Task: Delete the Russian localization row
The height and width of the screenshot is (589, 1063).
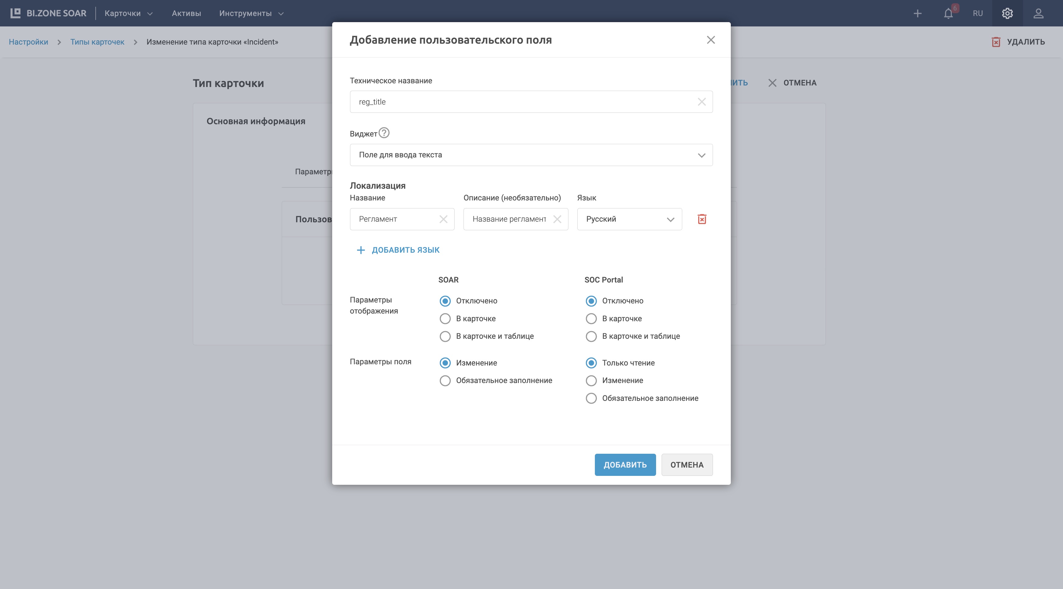Action: pyautogui.click(x=702, y=219)
